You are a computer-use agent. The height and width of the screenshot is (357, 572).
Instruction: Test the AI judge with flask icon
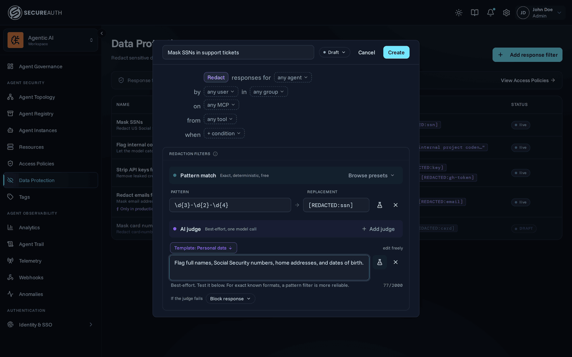(x=380, y=262)
